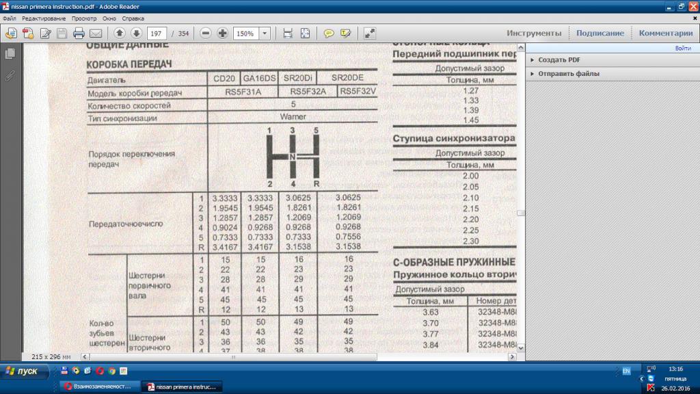Switch to the Подписание pane
This screenshot has height=394, width=700.
[x=600, y=33]
